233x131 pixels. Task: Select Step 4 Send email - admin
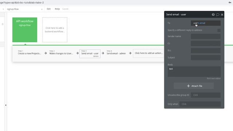tap(116, 52)
